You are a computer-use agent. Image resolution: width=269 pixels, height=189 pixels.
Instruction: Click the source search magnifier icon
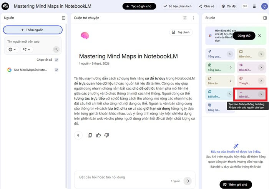(56, 50)
